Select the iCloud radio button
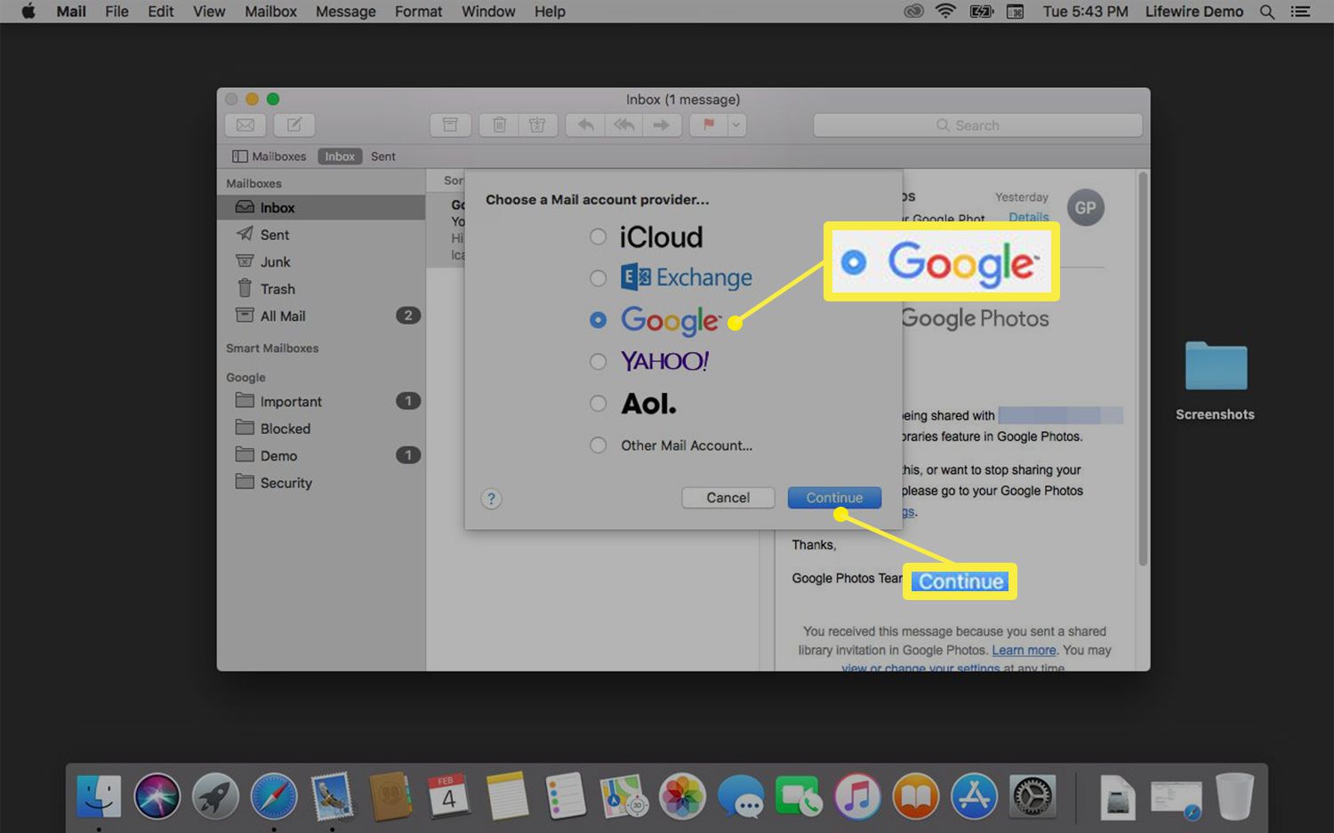Viewport: 1334px width, 833px height. pyautogui.click(x=598, y=236)
